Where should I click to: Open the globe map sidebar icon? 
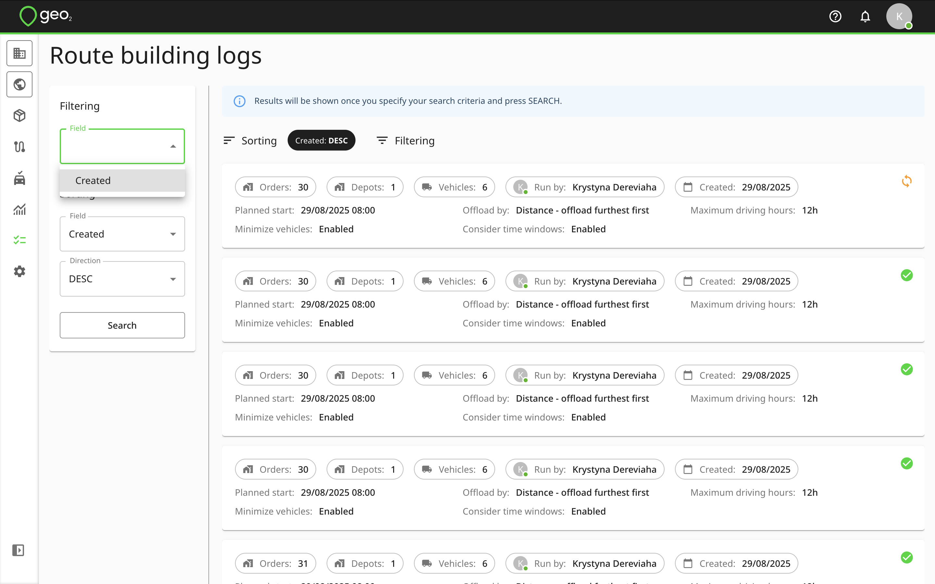19,84
